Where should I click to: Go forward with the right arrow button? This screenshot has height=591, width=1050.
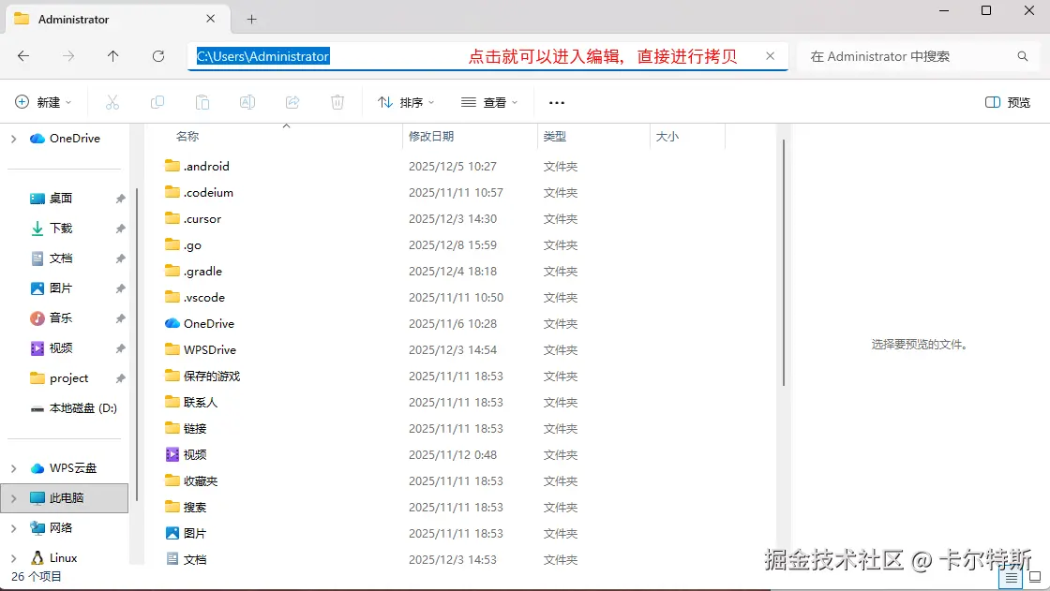click(x=68, y=56)
